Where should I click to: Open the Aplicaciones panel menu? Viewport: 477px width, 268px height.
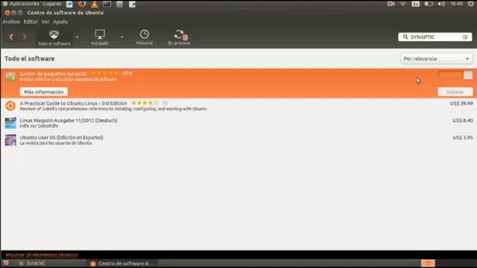[25, 4]
